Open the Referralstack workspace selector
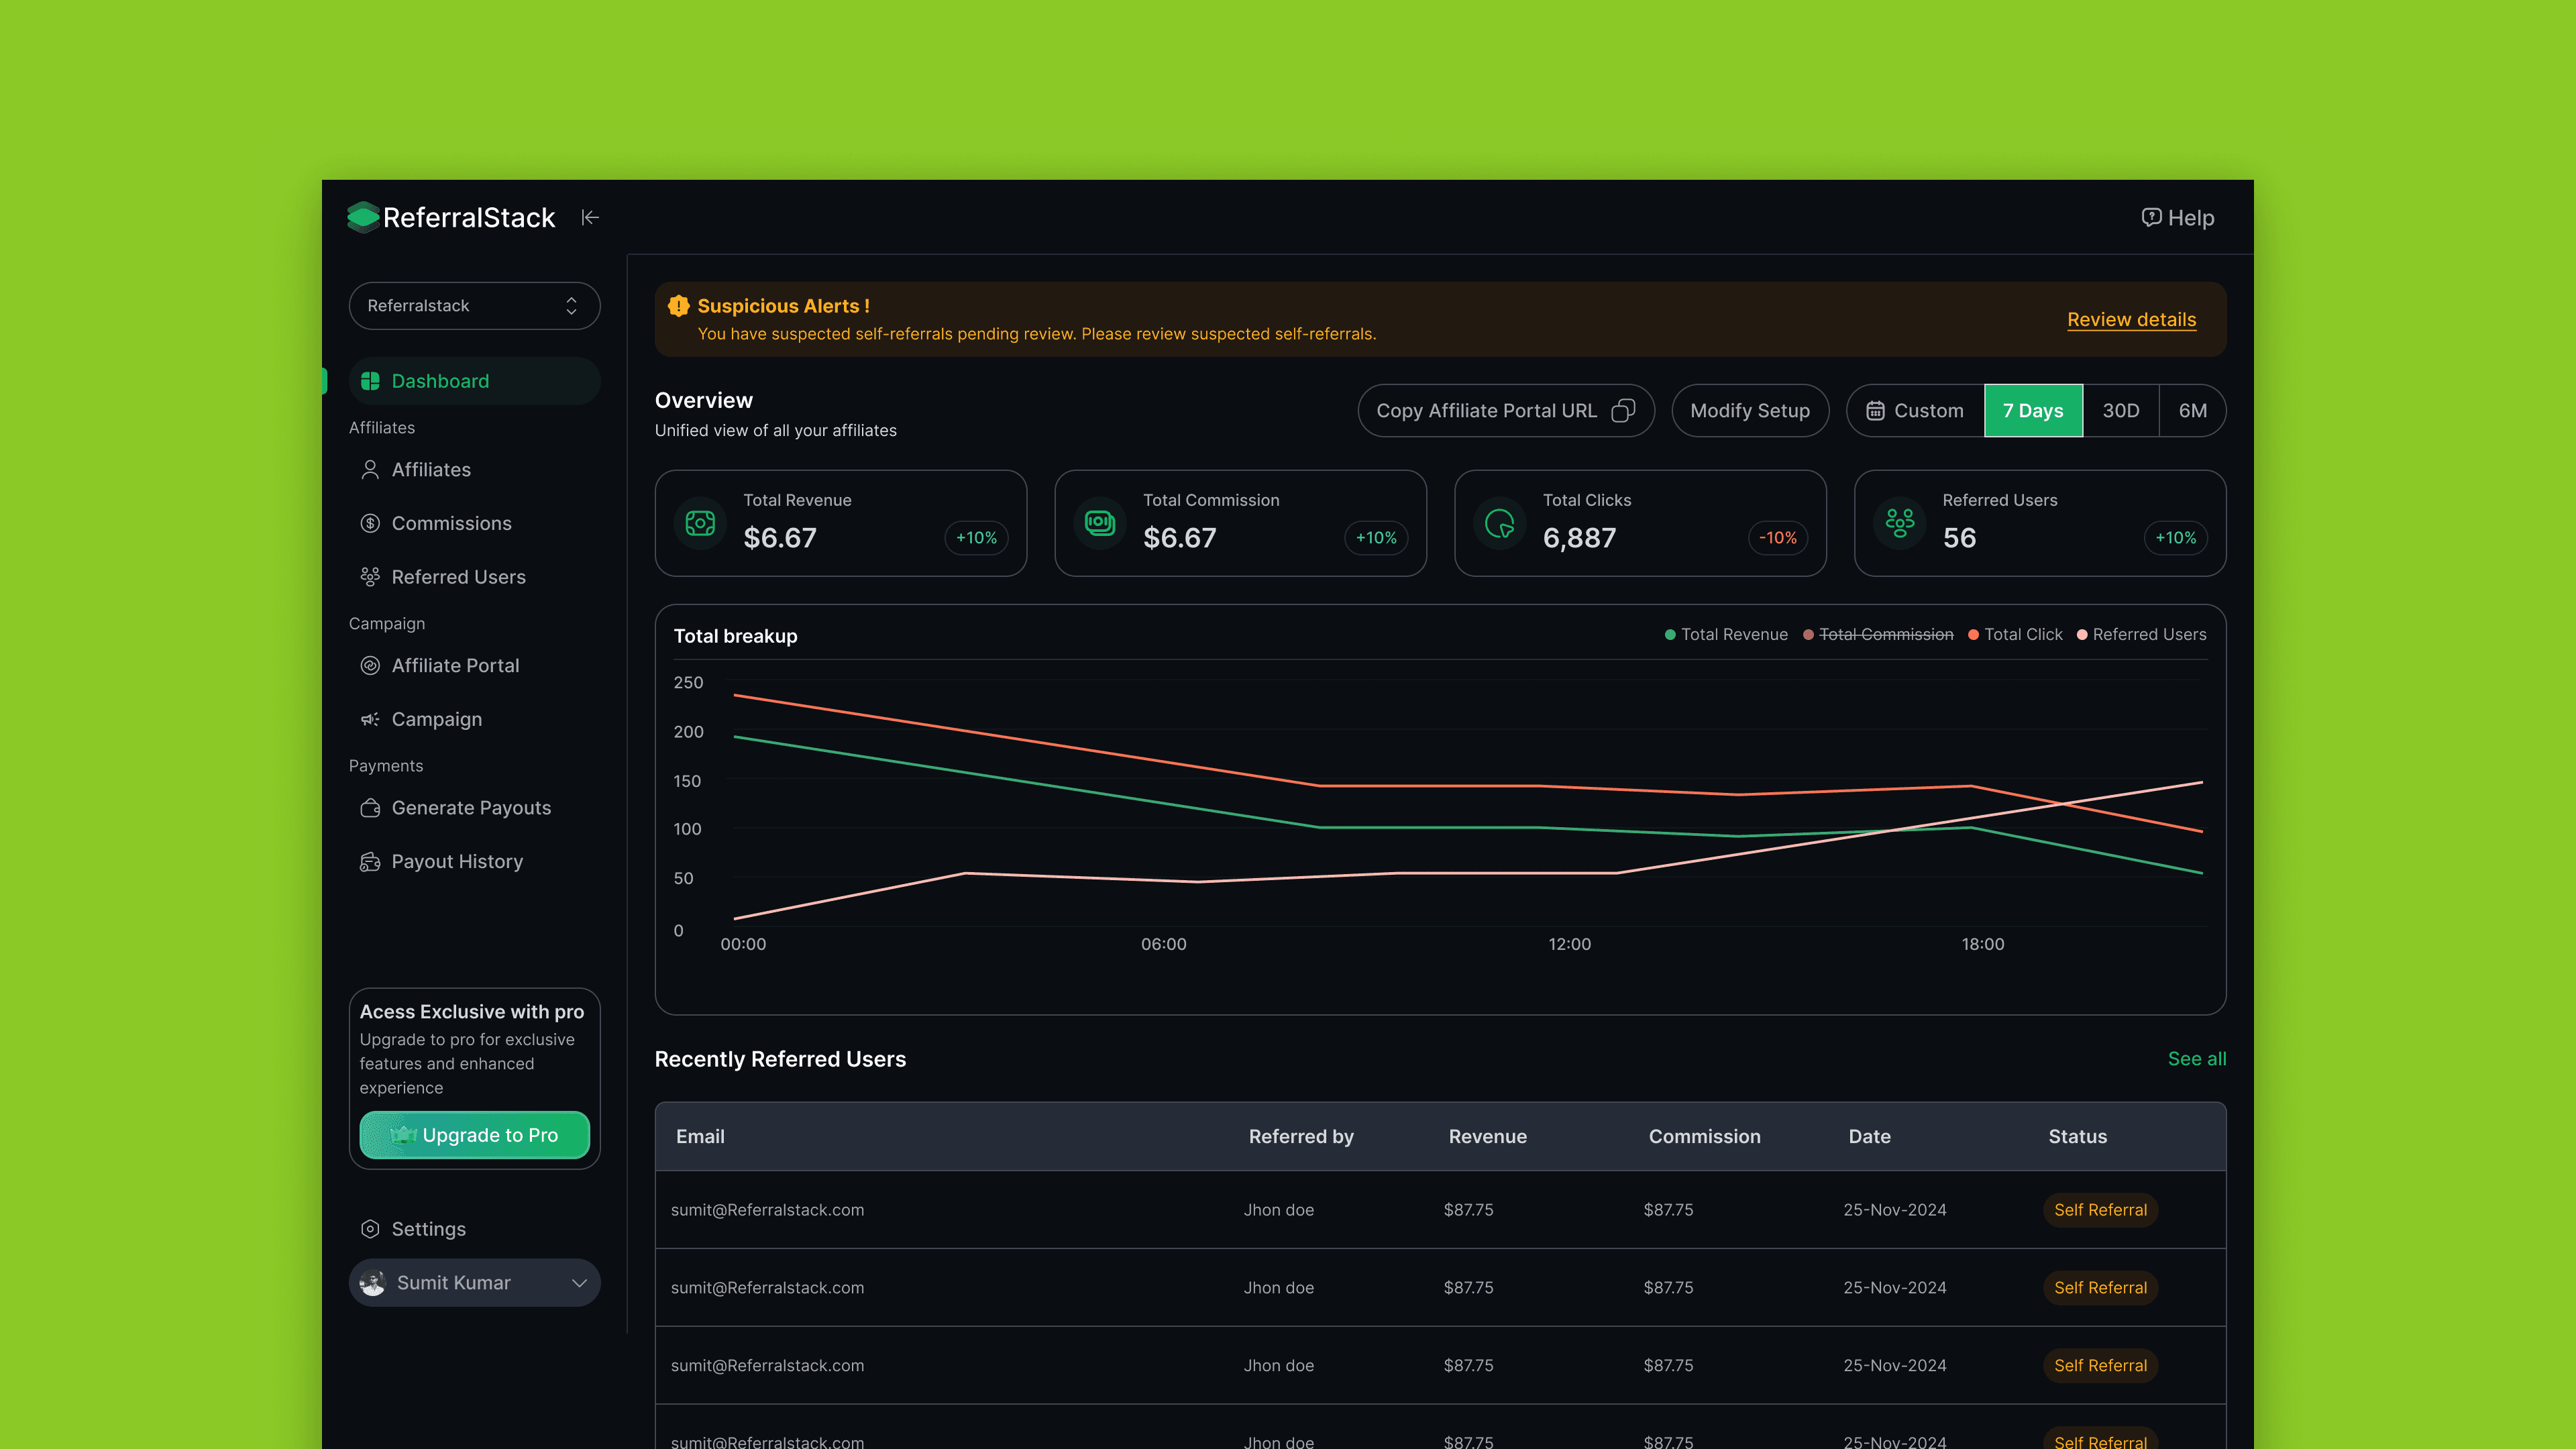This screenshot has width=2576, height=1449. 474,306
